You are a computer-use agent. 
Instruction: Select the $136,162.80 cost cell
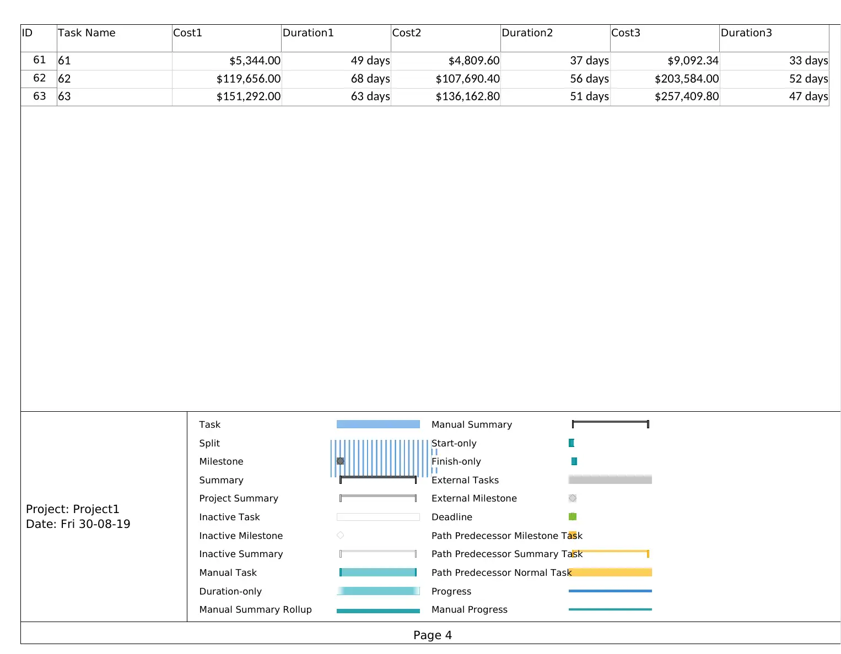point(446,96)
